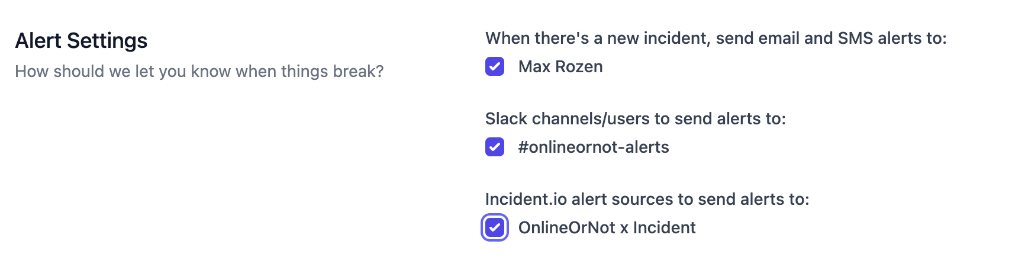This screenshot has width=1012, height=270.
Task: Click the Incident.io alert sources section label
Action: [647, 200]
